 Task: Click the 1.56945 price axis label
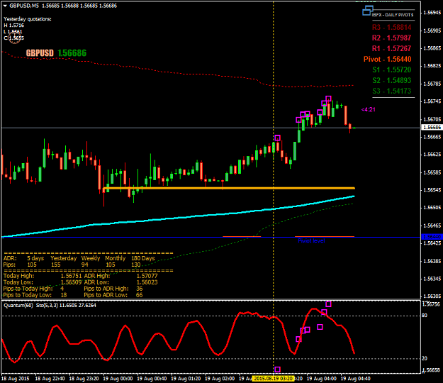point(432,13)
